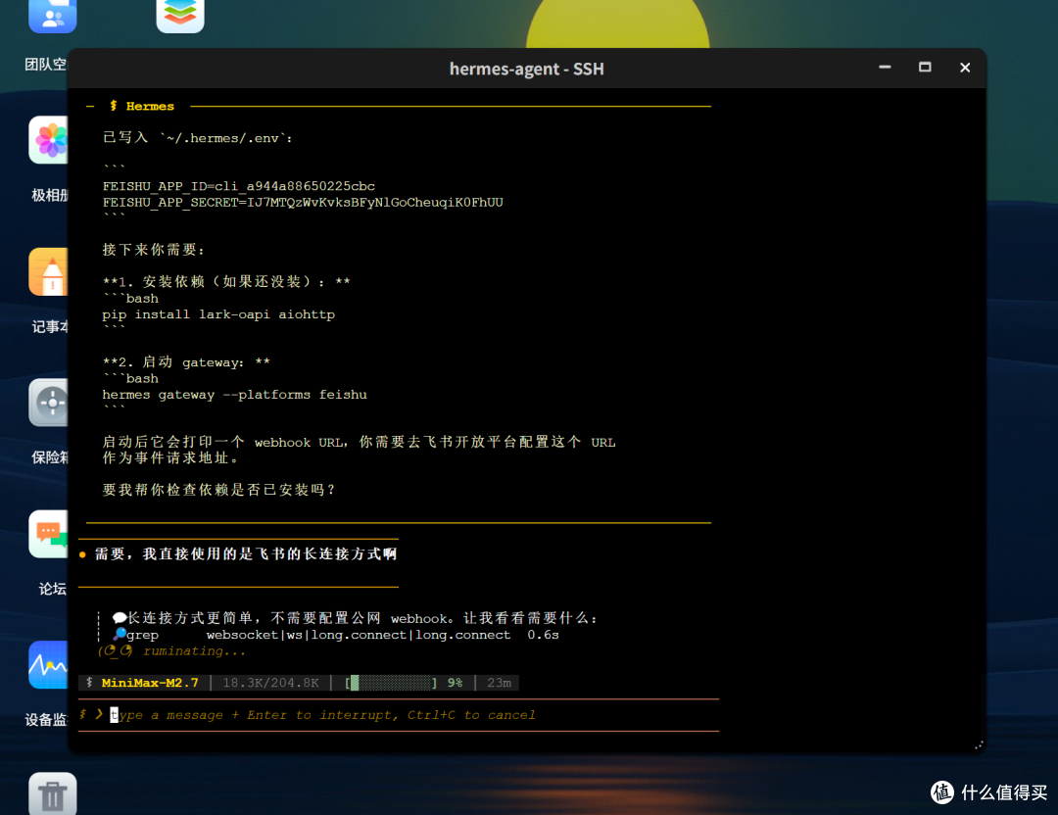Maximize the hermes-agent SSH window

click(x=925, y=68)
